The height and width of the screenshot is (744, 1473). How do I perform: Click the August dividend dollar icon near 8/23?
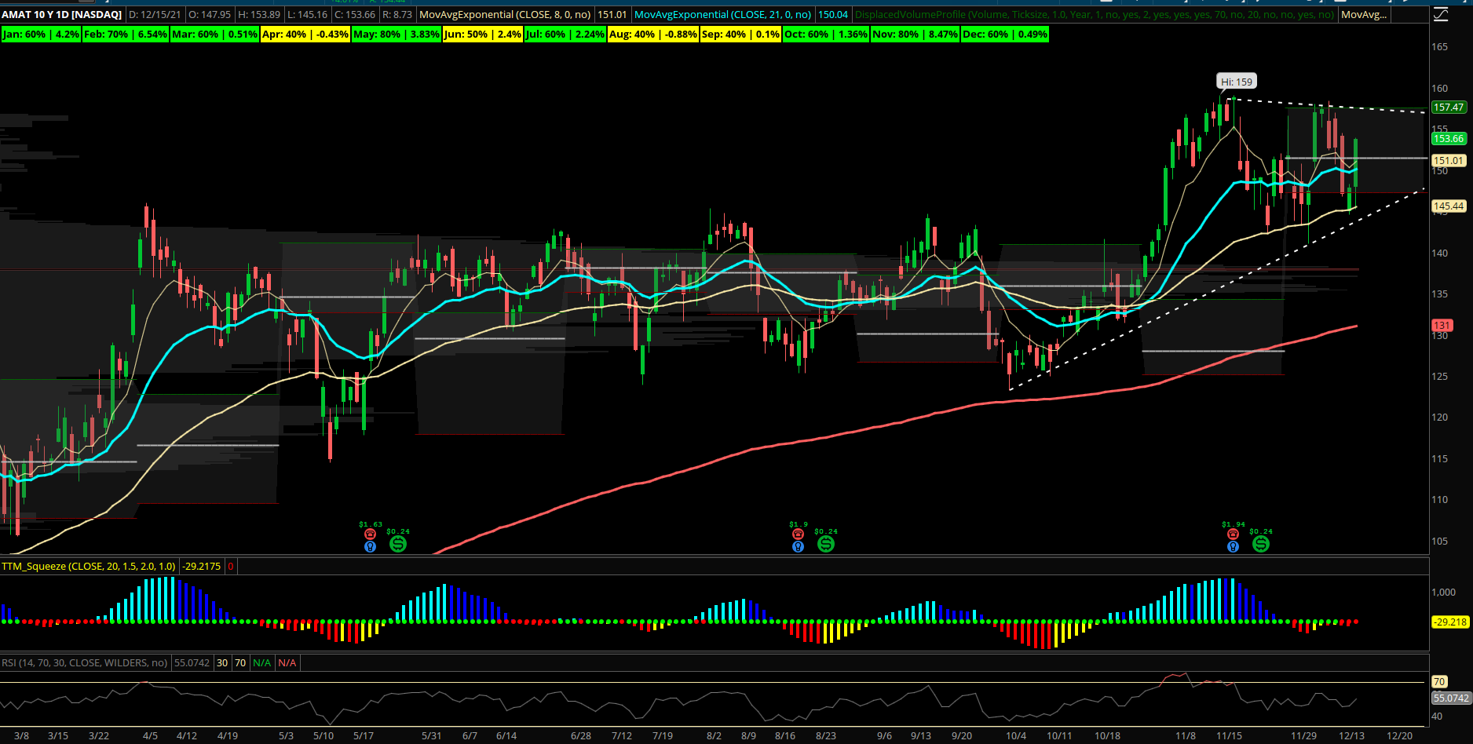pyautogui.click(x=826, y=543)
